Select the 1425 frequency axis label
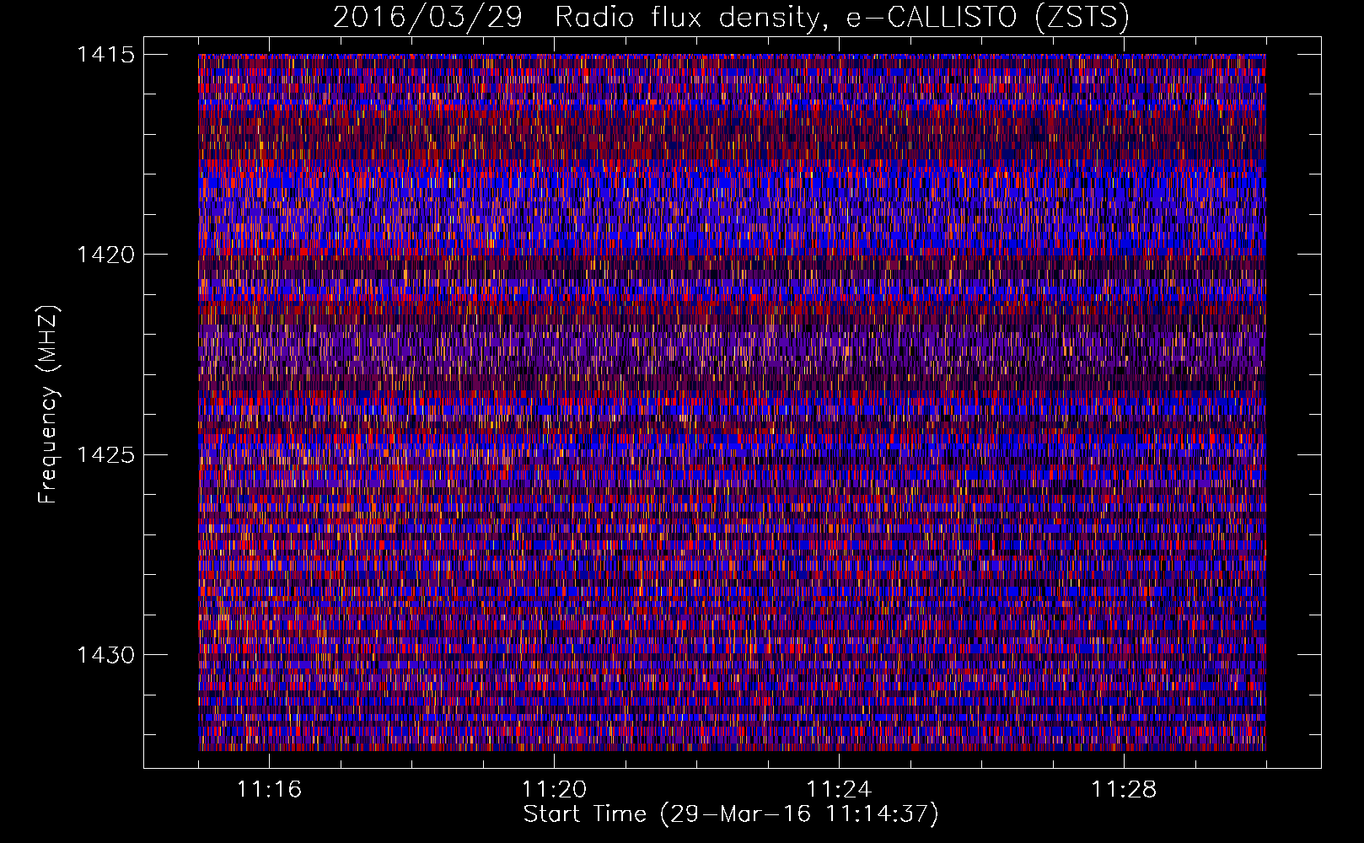 (x=105, y=455)
